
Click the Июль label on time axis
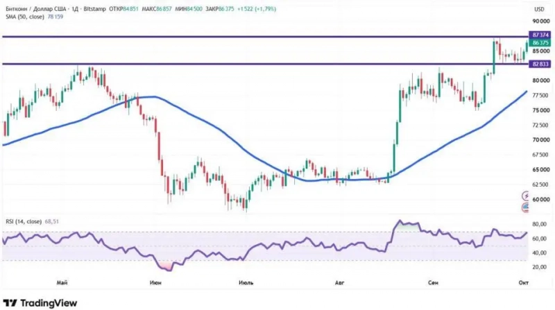[246, 283]
